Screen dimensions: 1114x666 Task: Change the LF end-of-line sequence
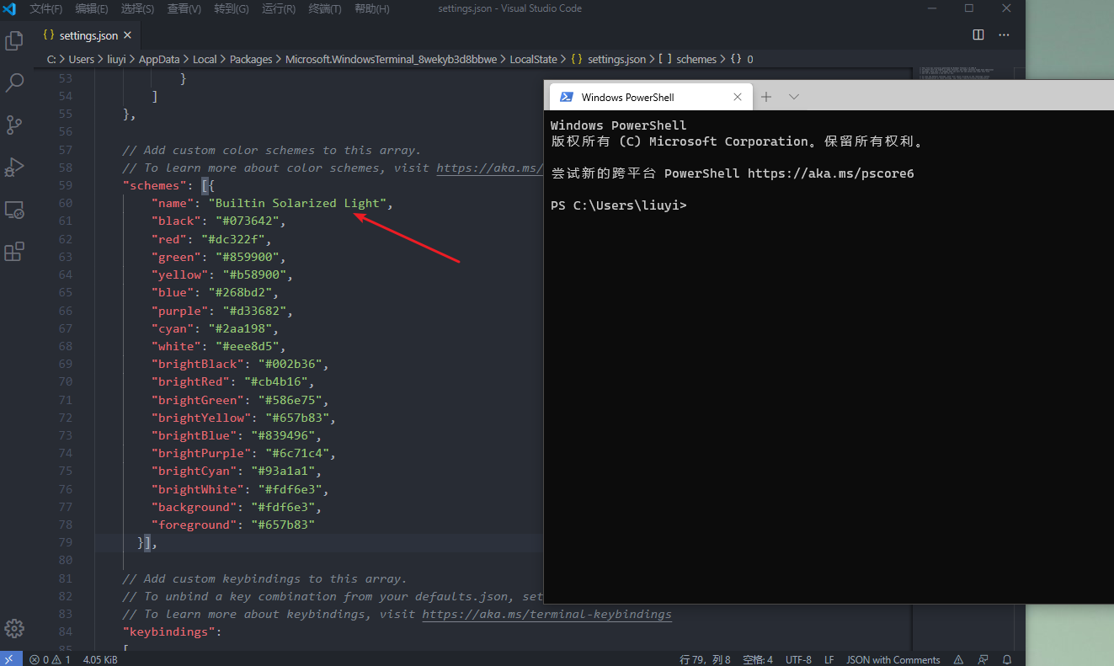click(x=829, y=659)
